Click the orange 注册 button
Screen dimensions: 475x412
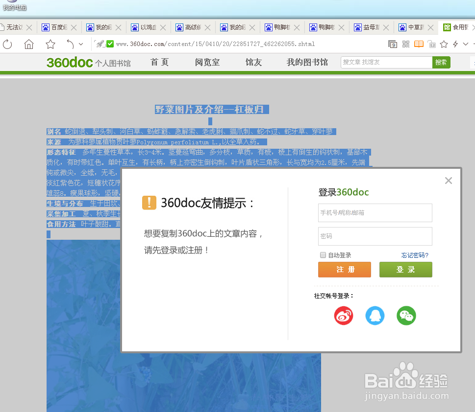click(344, 269)
